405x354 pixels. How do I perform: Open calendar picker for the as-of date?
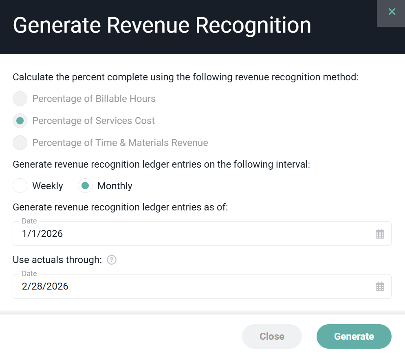coord(380,234)
